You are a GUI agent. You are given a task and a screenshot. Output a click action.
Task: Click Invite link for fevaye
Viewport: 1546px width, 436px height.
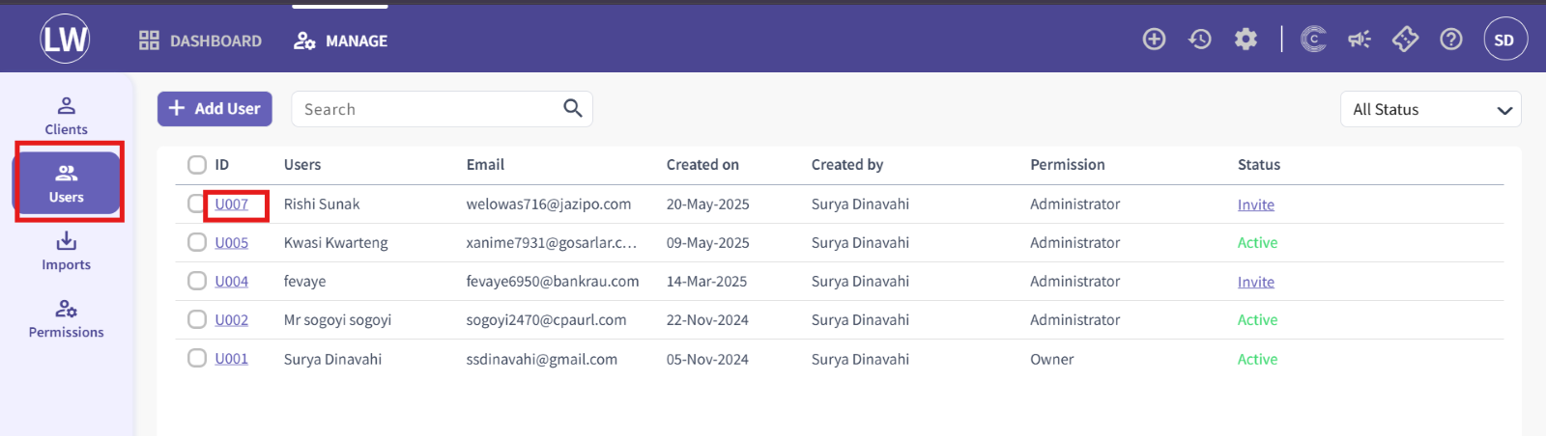1256,282
